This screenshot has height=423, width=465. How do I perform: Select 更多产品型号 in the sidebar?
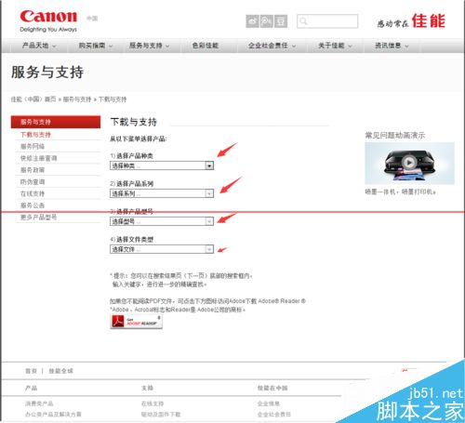click(x=38, y=217)
